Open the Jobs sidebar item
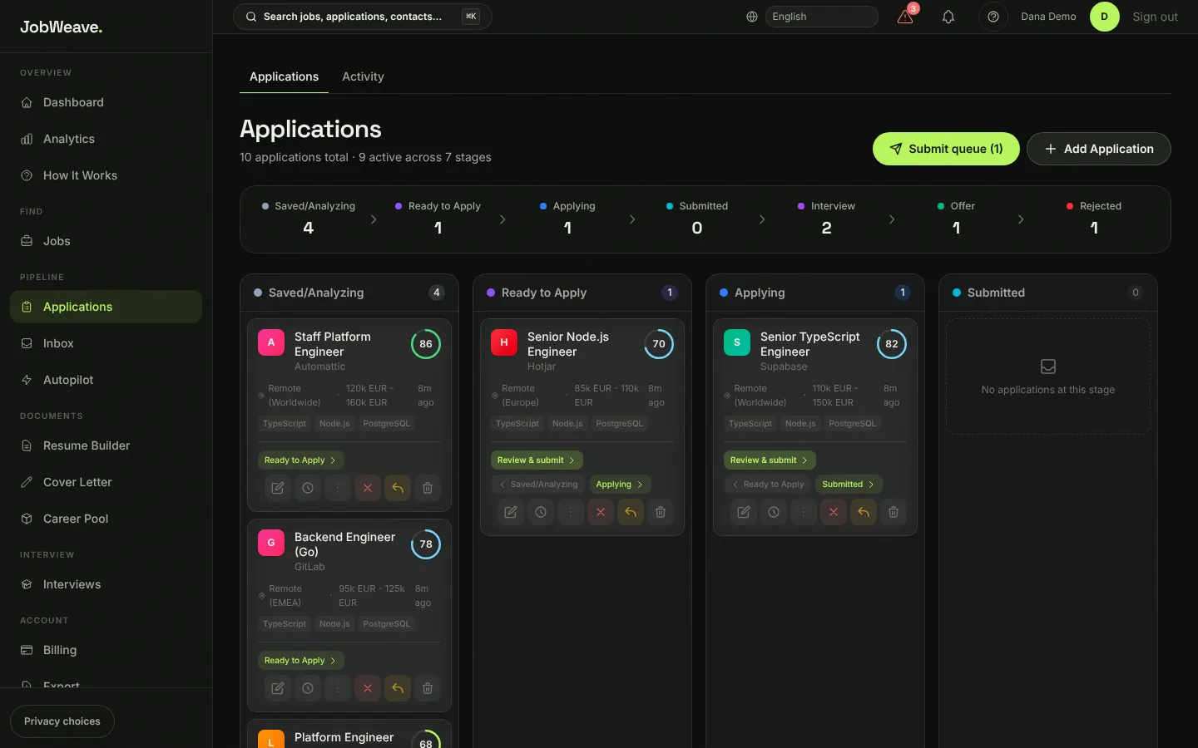This screenshot has height=748, width=1198. 106,241
